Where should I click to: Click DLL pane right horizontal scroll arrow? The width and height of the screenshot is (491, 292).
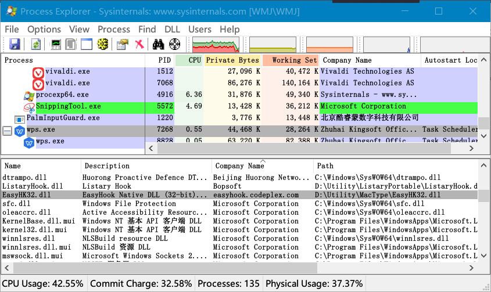click(x=471, y=268)
